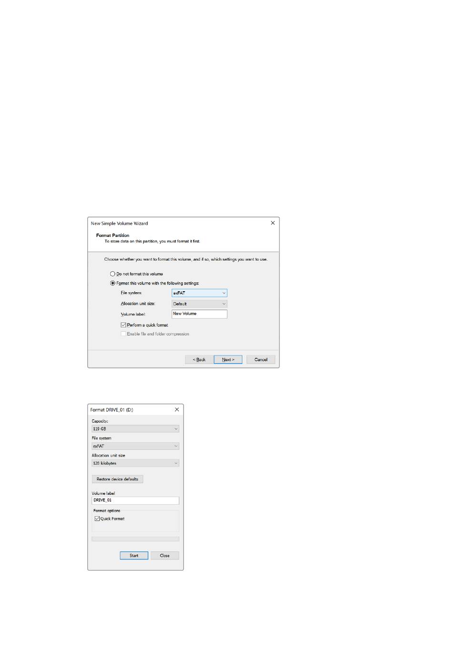Click the DRIVE_01 volume label field

[135, 500]
